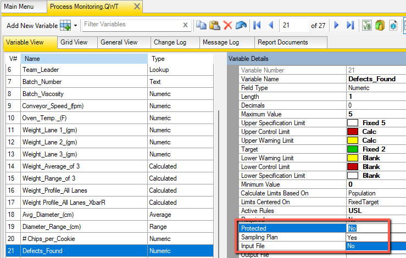The image size is (406, 258).
Task: Select the Oven_Temp._(F) variable row
Action: pos(109,118)
